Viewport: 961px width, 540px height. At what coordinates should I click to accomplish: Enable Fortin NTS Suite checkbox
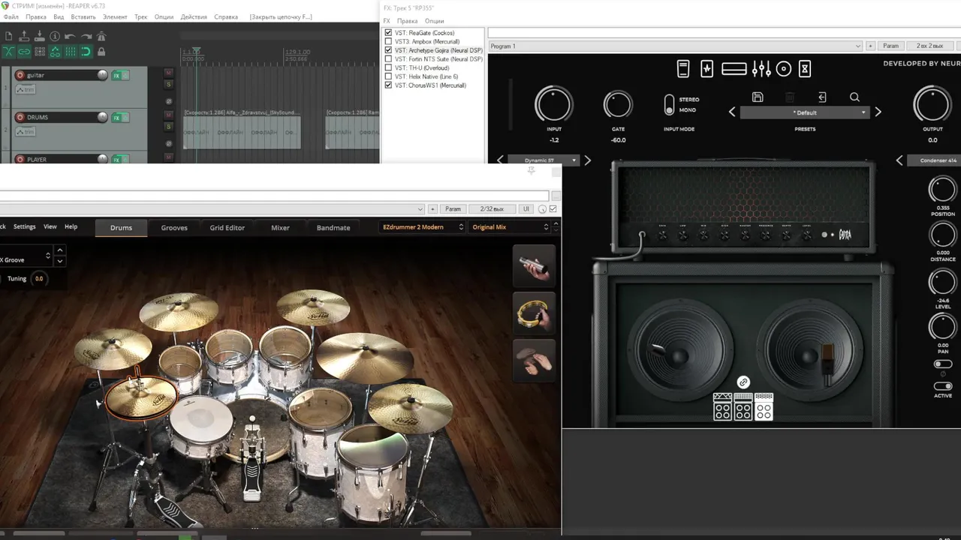388,58
